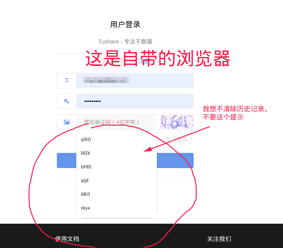This screenshot has width=283, height=248.
Task: Choose 'vkya' at the bottom of suggestions
Action: pos(85,208)
